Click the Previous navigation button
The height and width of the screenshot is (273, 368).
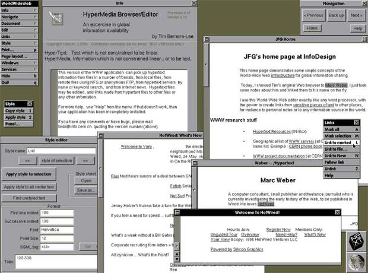coord(313,15)
